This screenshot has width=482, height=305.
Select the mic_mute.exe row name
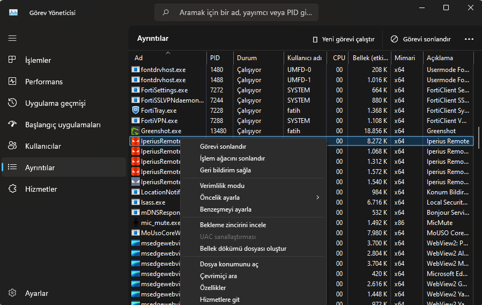(x=160, y=222)
